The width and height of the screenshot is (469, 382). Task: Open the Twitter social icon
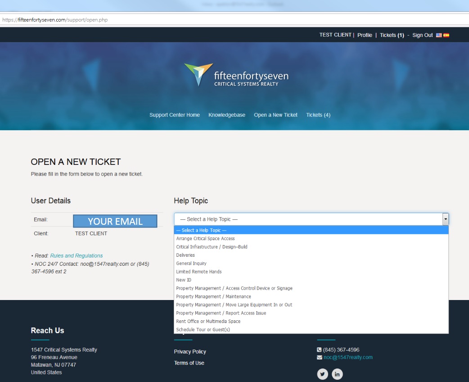[322, 374]
